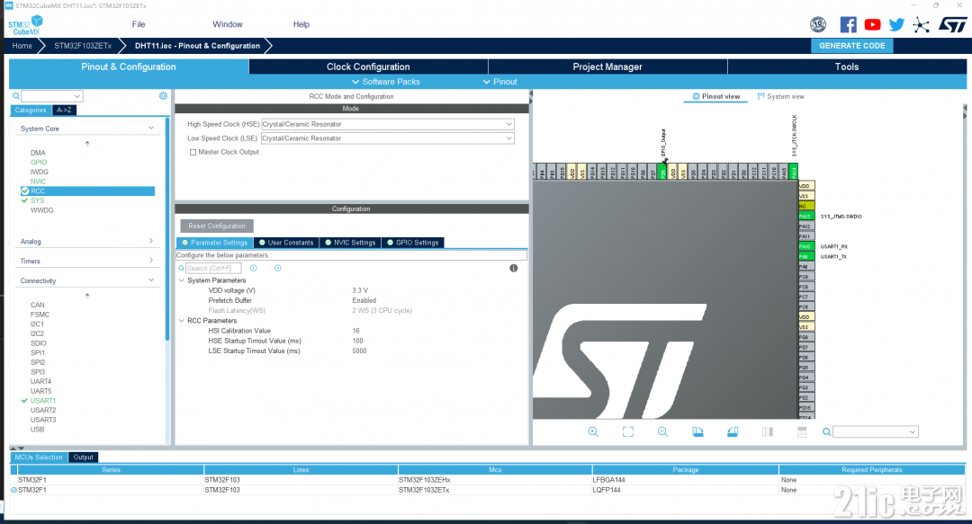Click the ST community network icon

(922, 25)
